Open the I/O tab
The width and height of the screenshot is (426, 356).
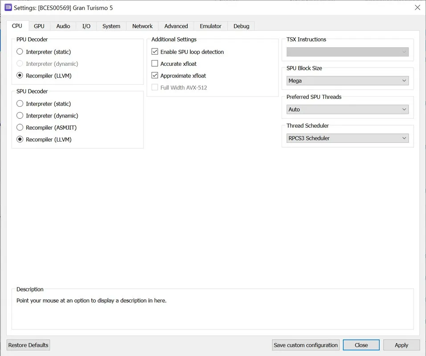86,26
